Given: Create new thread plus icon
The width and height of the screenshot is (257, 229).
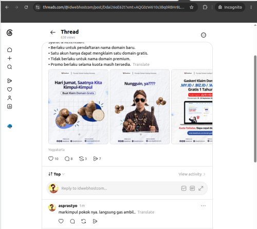Looking at the screenshot, I should coord(10,58).
